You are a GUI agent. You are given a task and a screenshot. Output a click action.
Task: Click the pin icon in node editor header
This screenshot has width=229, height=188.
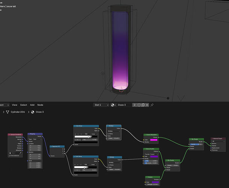(x=152, y=105)
